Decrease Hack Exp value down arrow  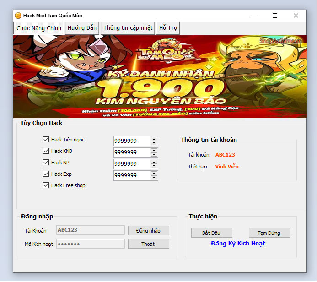(x=154, y=178)
